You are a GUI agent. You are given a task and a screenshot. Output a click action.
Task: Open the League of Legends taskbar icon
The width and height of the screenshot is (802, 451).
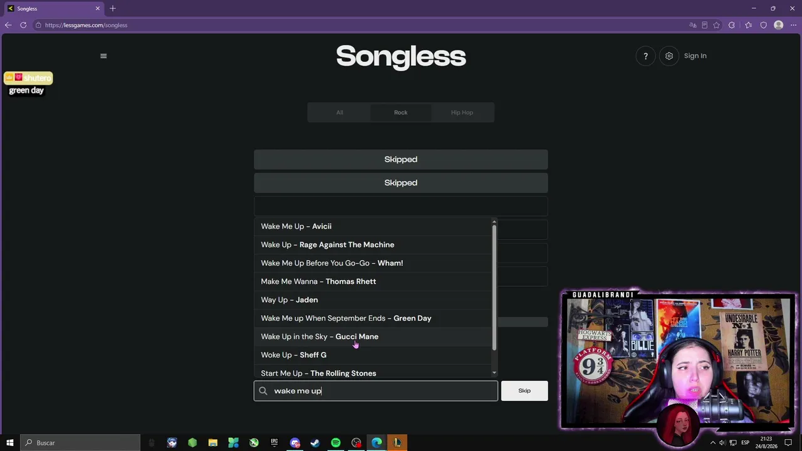397,443
